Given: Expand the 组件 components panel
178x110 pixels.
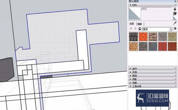Looking at the screenshot, I should [130, 69].
